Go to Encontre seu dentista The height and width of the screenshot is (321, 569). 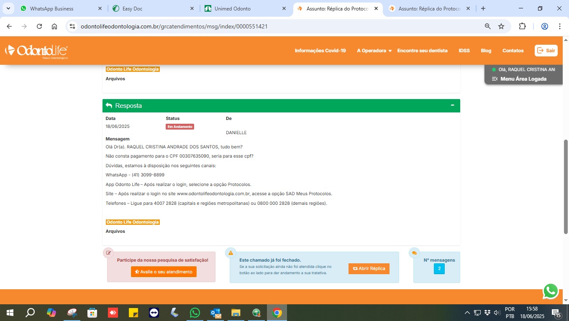(x=423, y=51)
